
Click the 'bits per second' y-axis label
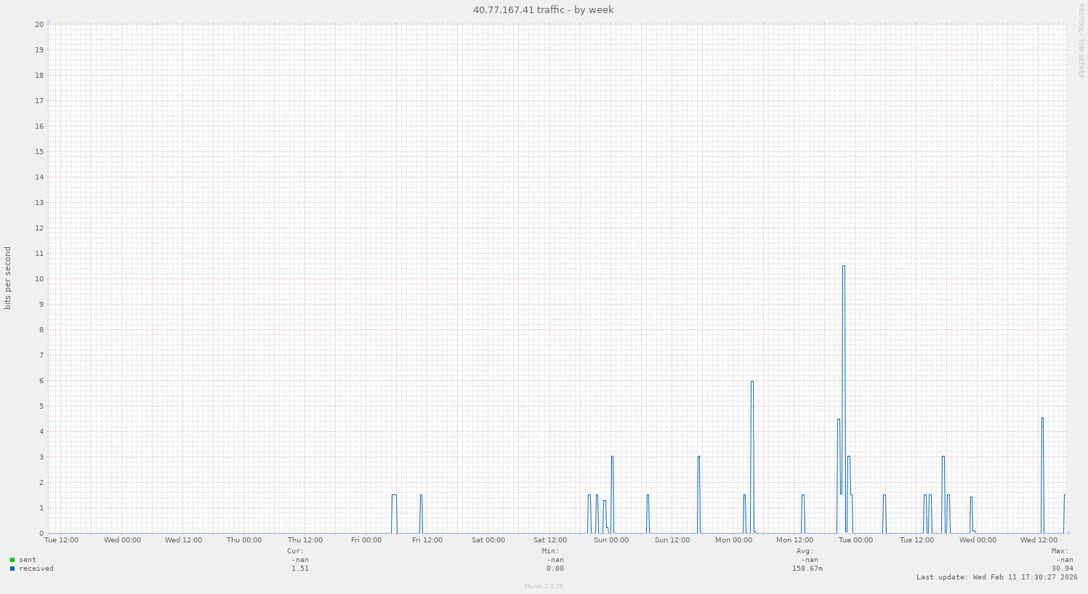point(8,278)
